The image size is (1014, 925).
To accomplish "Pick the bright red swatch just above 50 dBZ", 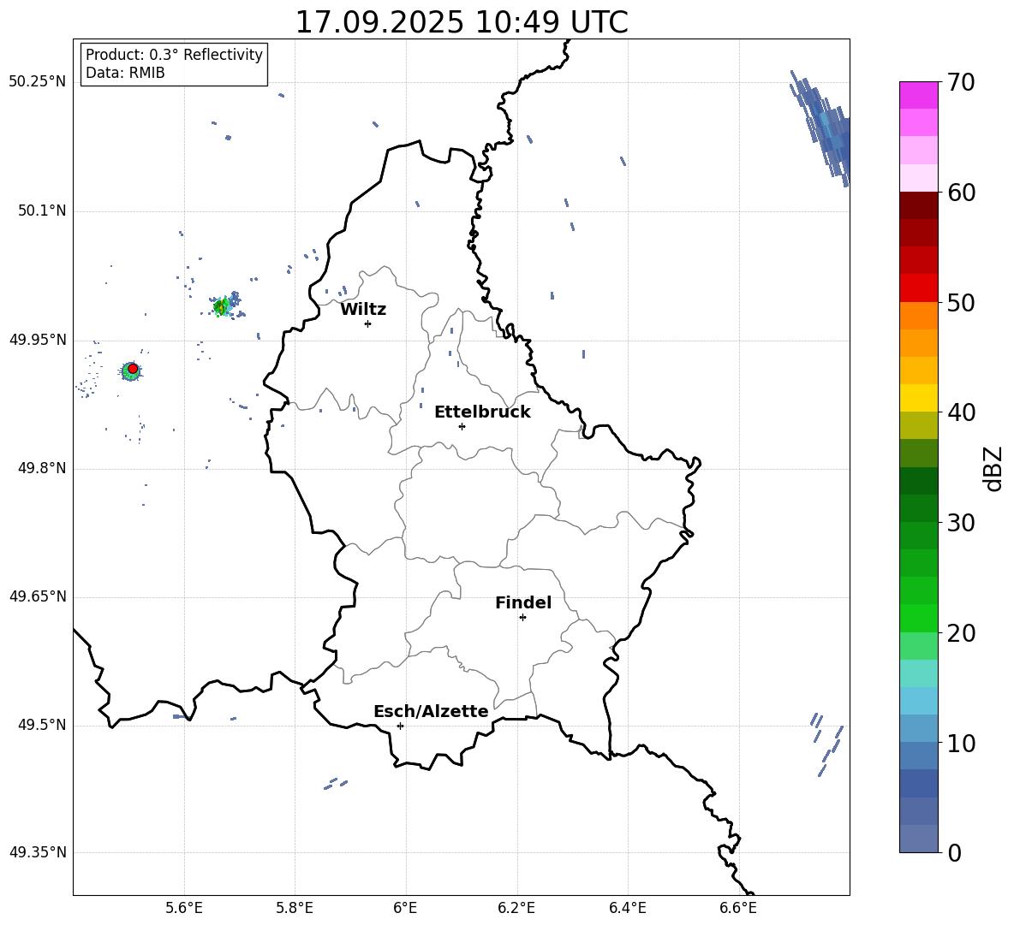I will click(x=918, y=288).
